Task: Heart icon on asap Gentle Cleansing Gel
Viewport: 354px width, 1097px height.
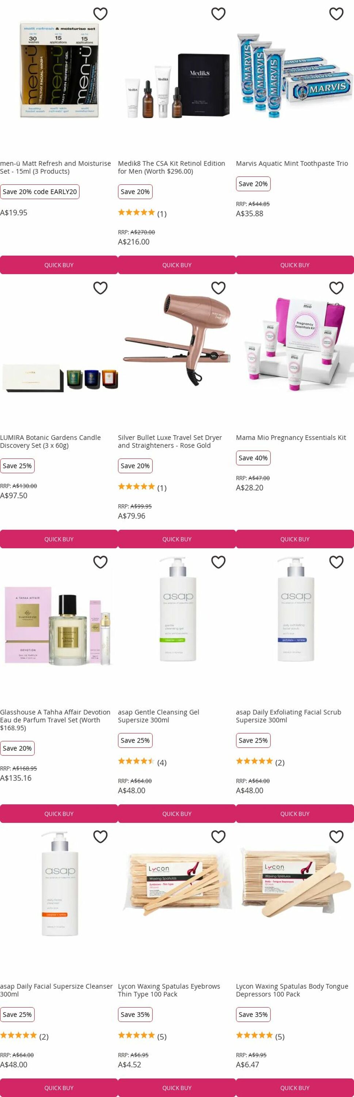Action: click(x=218, y=562)
